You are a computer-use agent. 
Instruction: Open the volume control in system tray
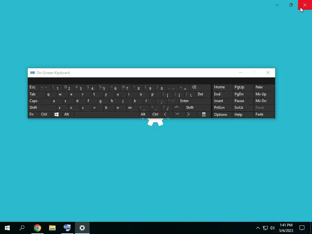click(272, 228)
